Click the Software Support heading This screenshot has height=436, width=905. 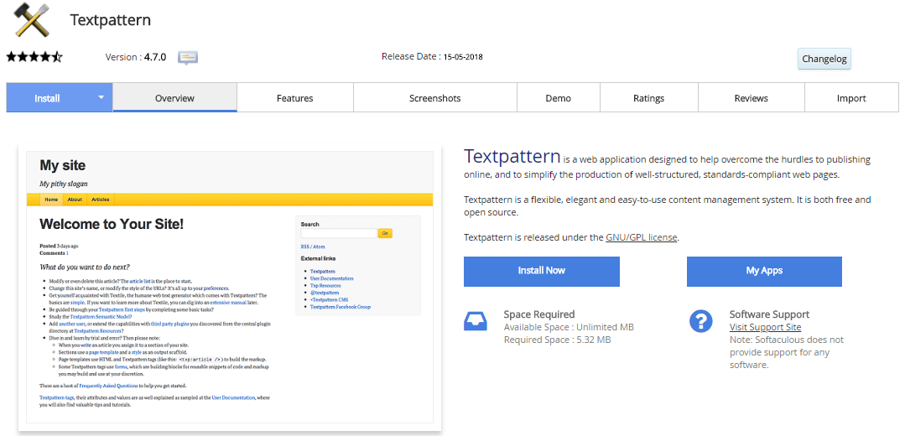(x=769, y=314)
